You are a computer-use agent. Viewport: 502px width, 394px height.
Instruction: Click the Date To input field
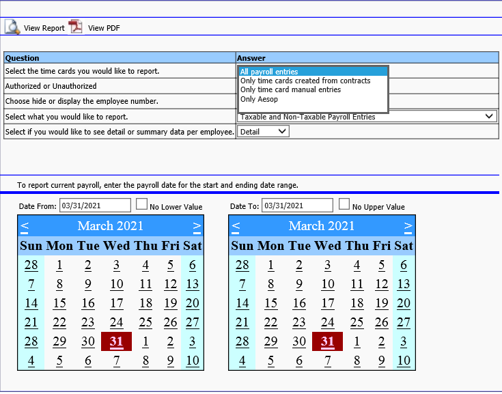[x=297, y=206]
